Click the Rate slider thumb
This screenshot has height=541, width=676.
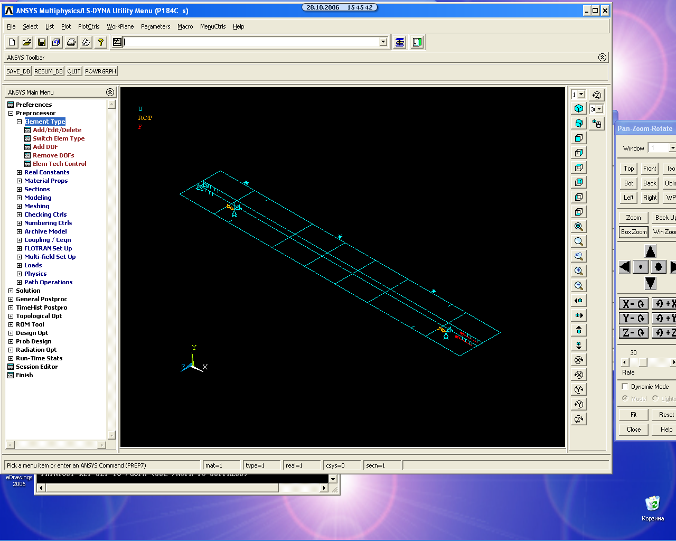[643, 362]
